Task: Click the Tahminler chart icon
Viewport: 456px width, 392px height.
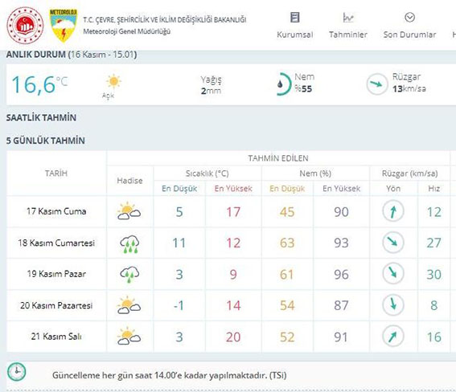Action: pos(348,18)
